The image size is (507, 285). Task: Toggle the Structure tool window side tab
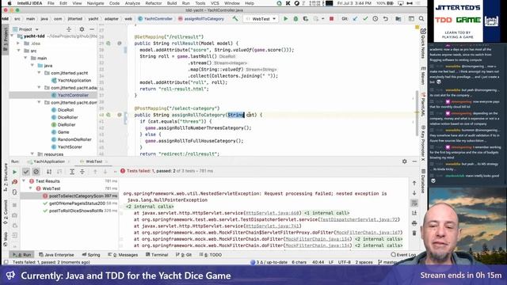coord(6,177)
